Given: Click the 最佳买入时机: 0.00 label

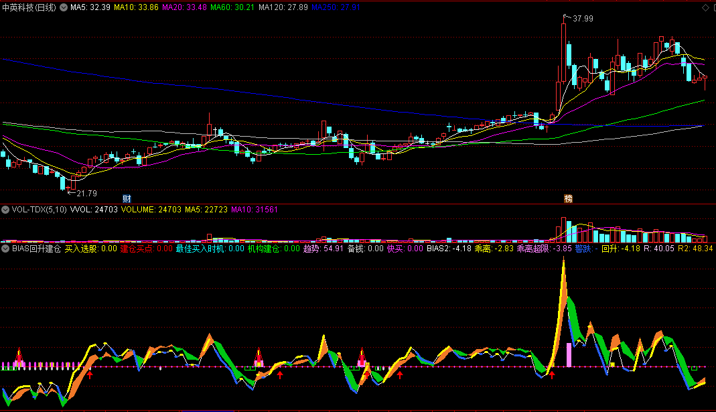Looking at the screenshot, I should 210,249.
